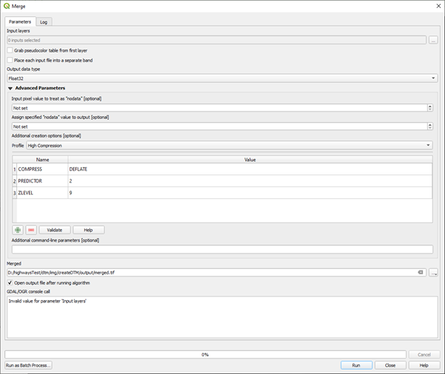The width and height of the screenshot is (445, 374).
Task: Browse for Merged output file location
Action: click(x=433, y=272)
